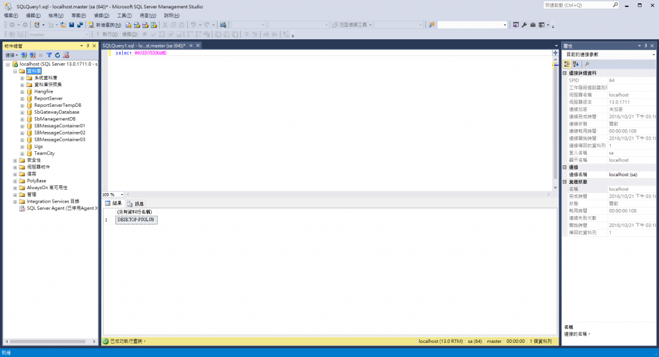Expand the PolyBase folder
The image size is (659, 357).
click(x=15, y=181)
